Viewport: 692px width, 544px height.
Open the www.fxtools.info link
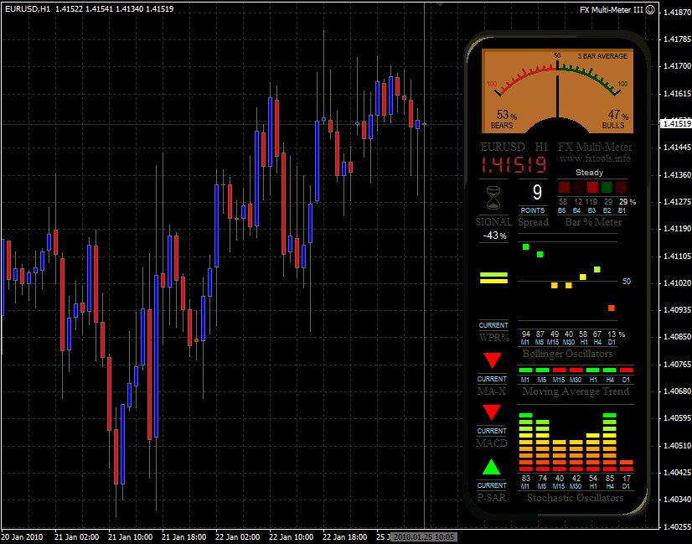pyautogui.click(x=595, y=158)
